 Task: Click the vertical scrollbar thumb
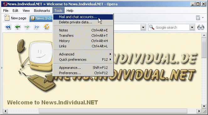click(x=204, y=48)
